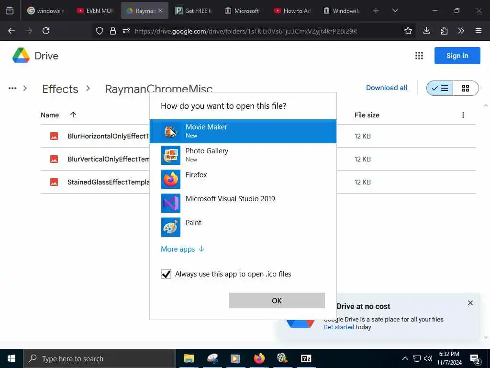490x368 pixels.
Task: Open Firefox View from the tab bar
Action: pyautogui.click(x=10, y=11)
